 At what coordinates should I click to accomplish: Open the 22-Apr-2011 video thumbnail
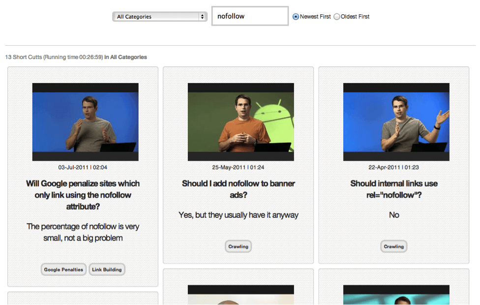396,122
